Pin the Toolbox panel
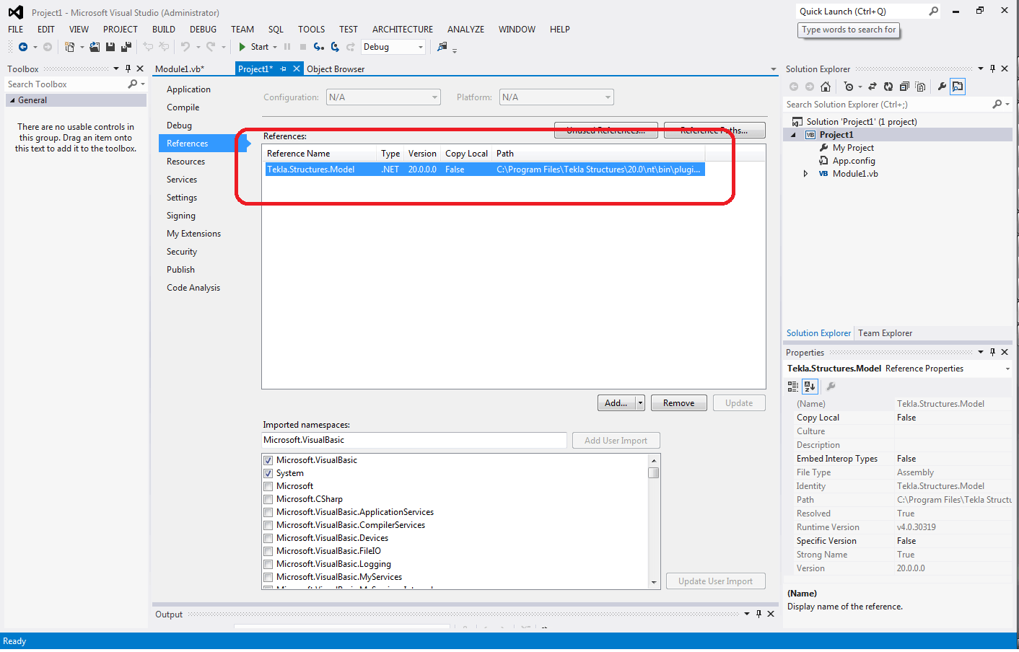This screenshot has width=1019, height=652. [x=128, y=69]
